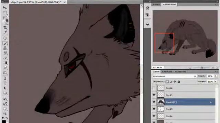Reset default foreground and background colors
The width and height of the screenshot is (220, 123).
click(3, 118)
